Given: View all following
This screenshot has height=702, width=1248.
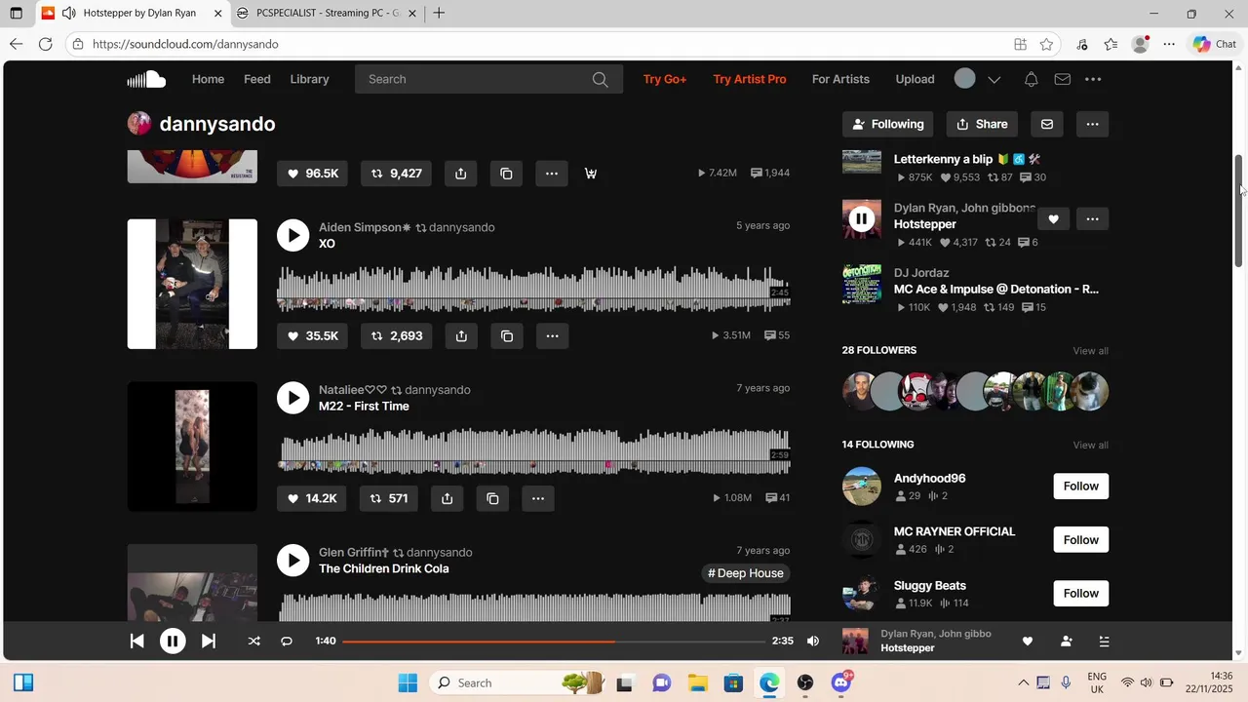Looking at the screenshot, I should pos(1090,446).
